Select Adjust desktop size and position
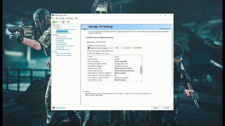This screenshot has width=225, height=126. pos(65,46)
